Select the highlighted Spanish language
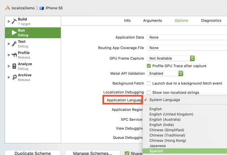This screenshot has width=227, height=155. pyautogui.click(x=185, y=151)
